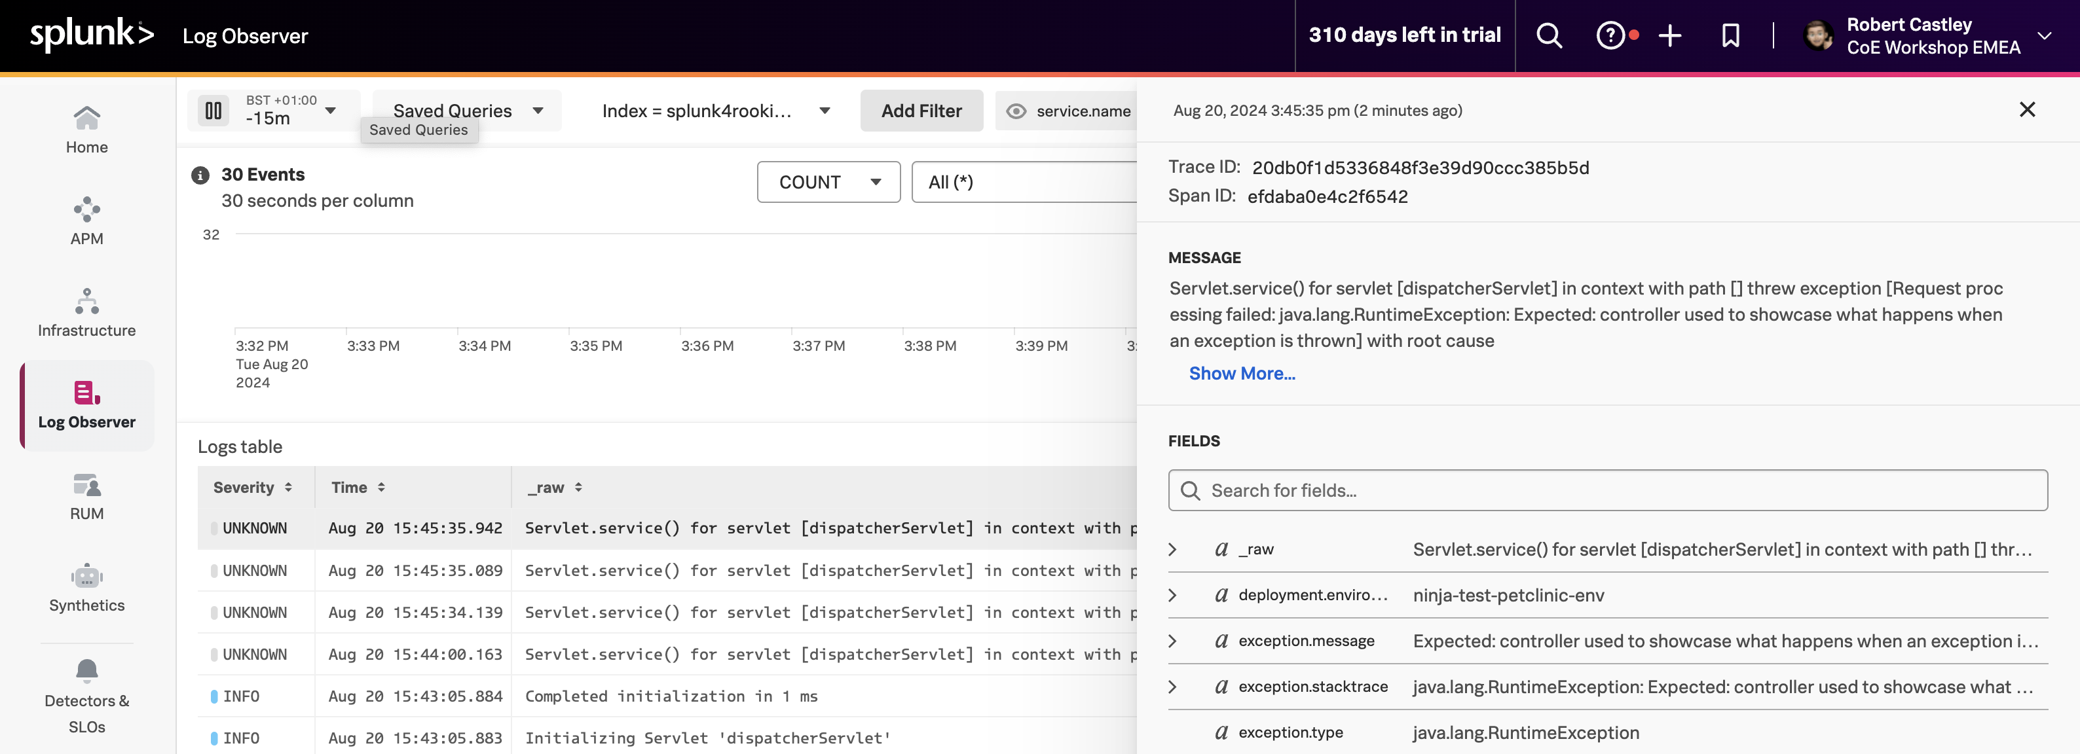Click the plus create icon

point(1669,35)
